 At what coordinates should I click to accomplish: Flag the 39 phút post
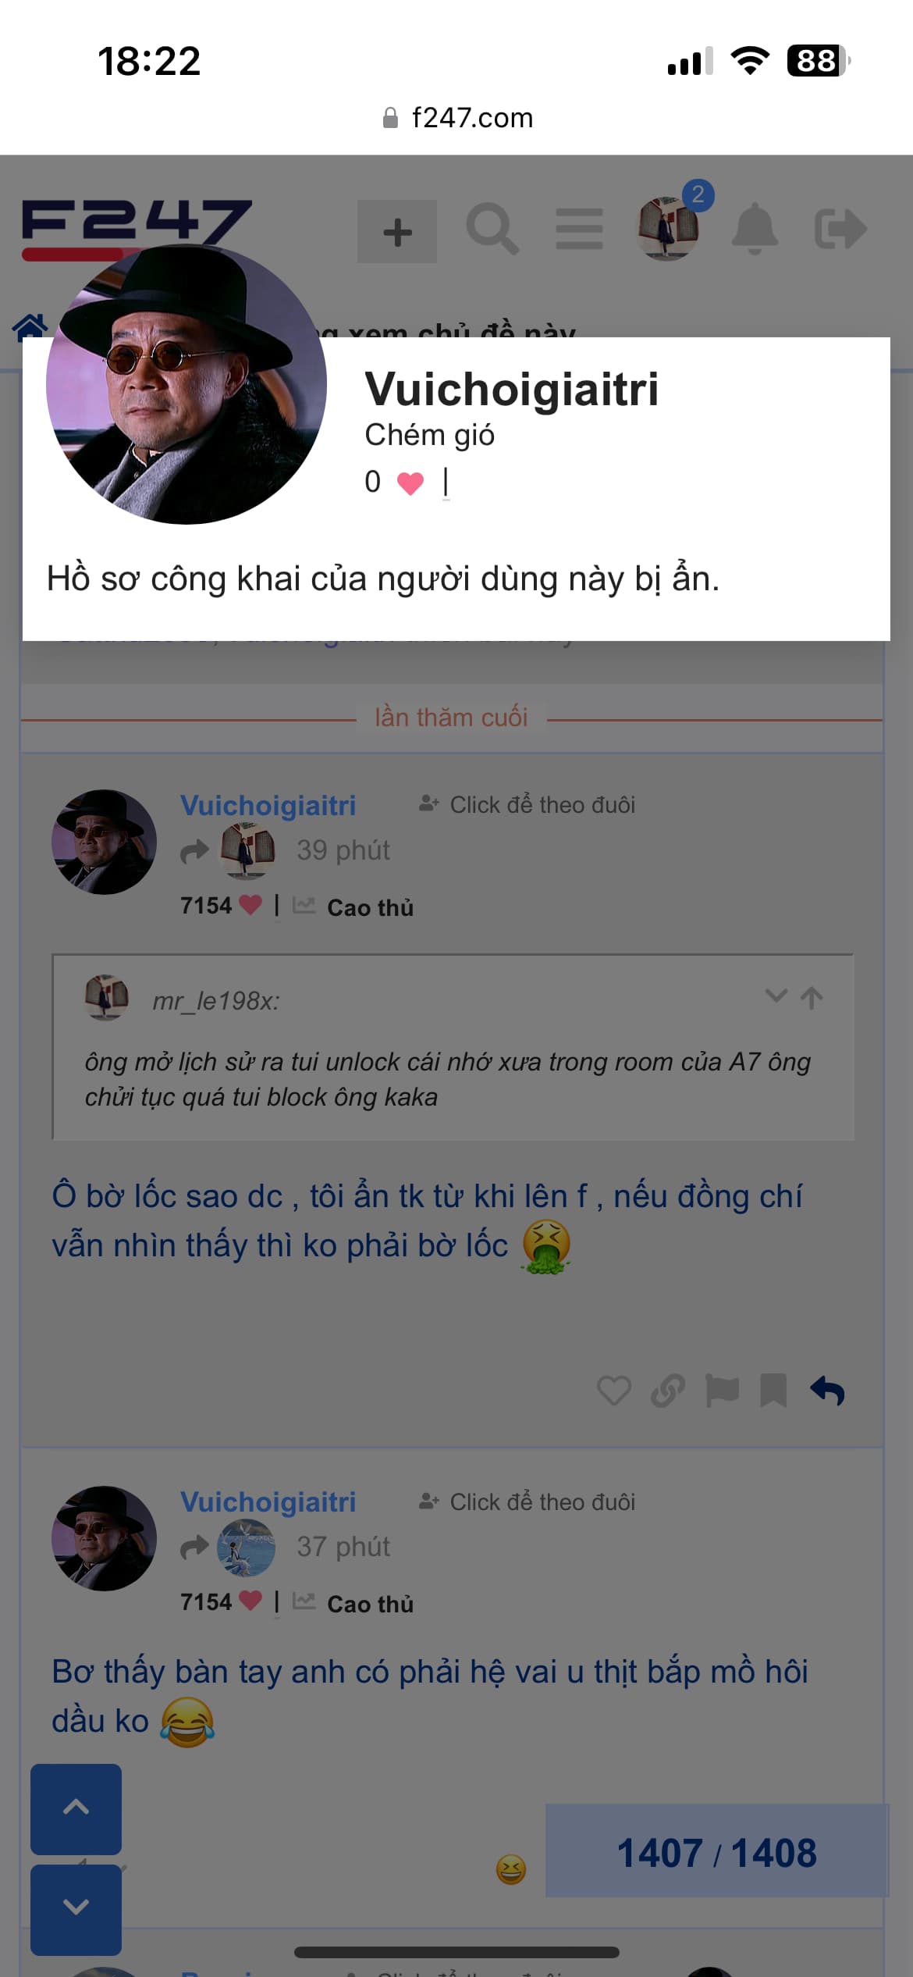point(722,1391)
